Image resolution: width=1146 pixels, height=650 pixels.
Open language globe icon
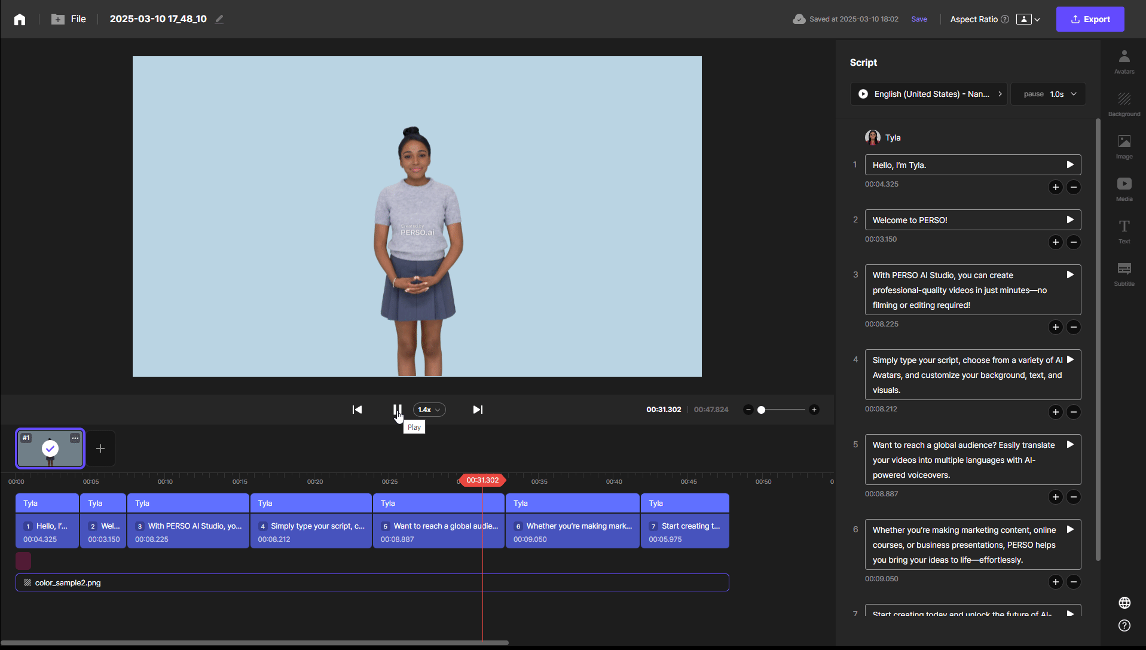[1124, 602]
